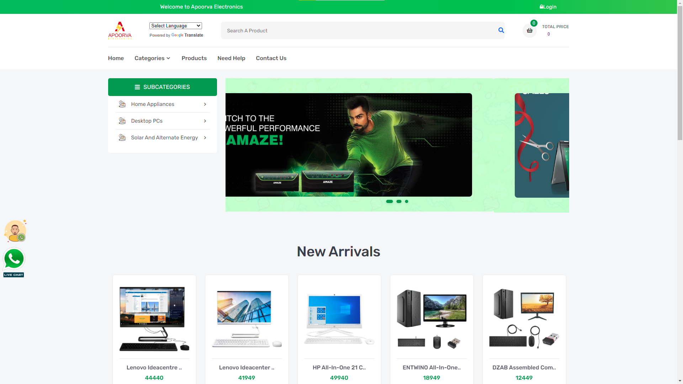This screenshot has width=683, height=384.
Task: Click the TOTAL PRICE label
Action: (555, 27)
